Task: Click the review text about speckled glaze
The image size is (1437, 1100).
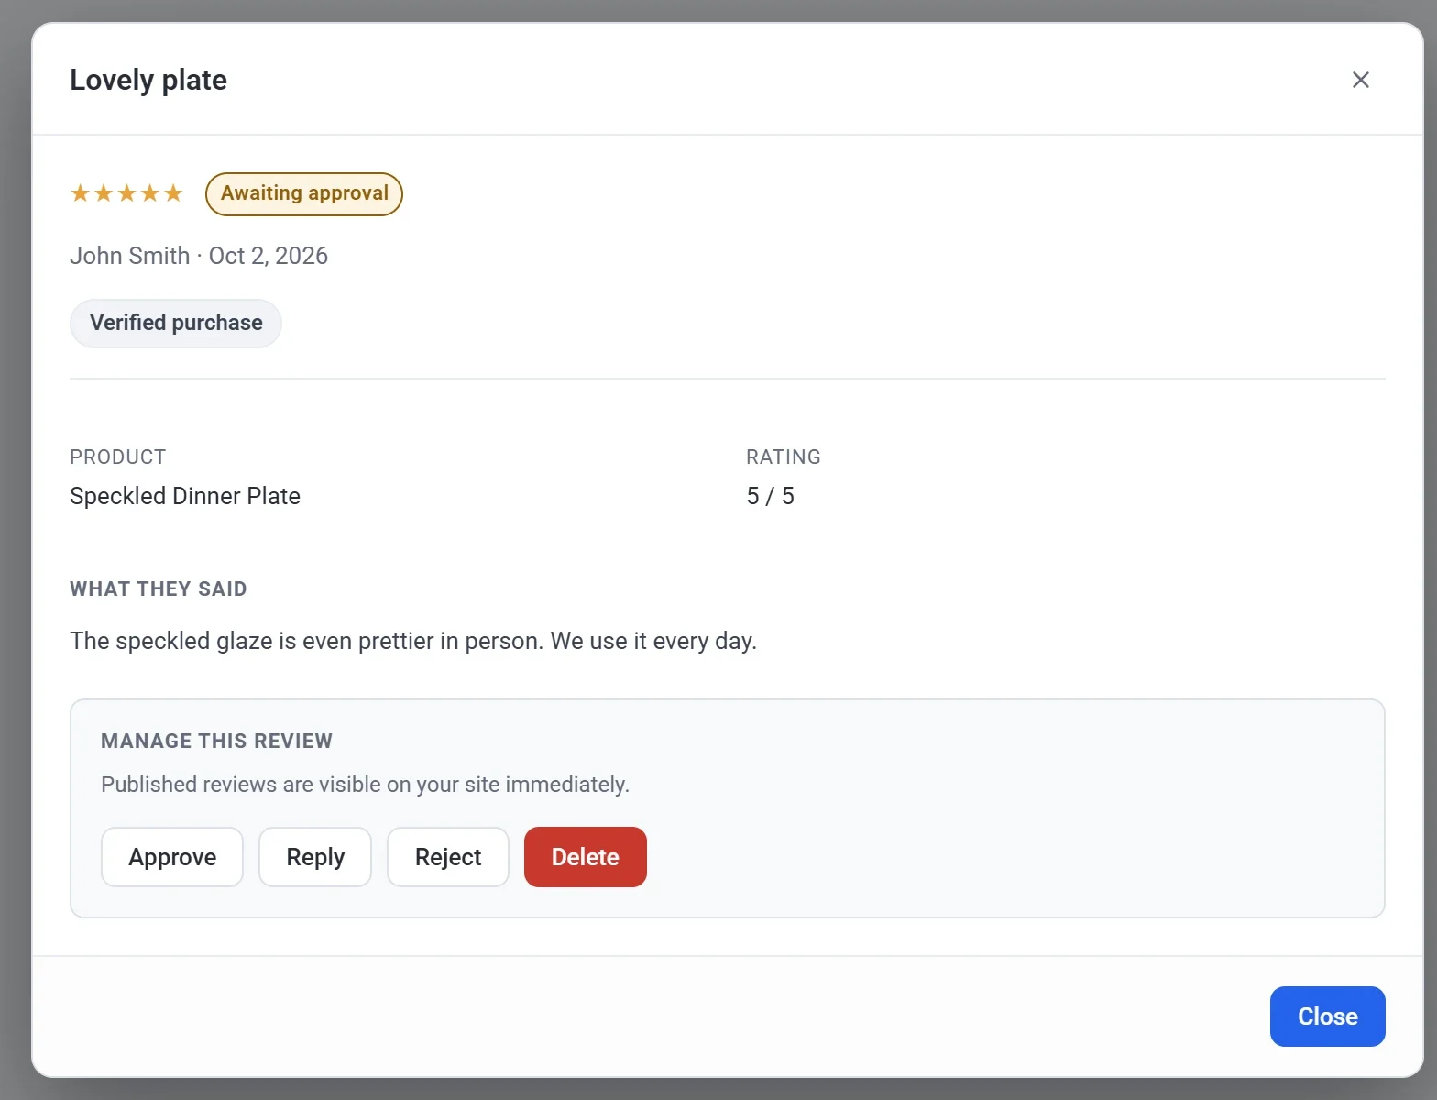Action: point(413,641)
